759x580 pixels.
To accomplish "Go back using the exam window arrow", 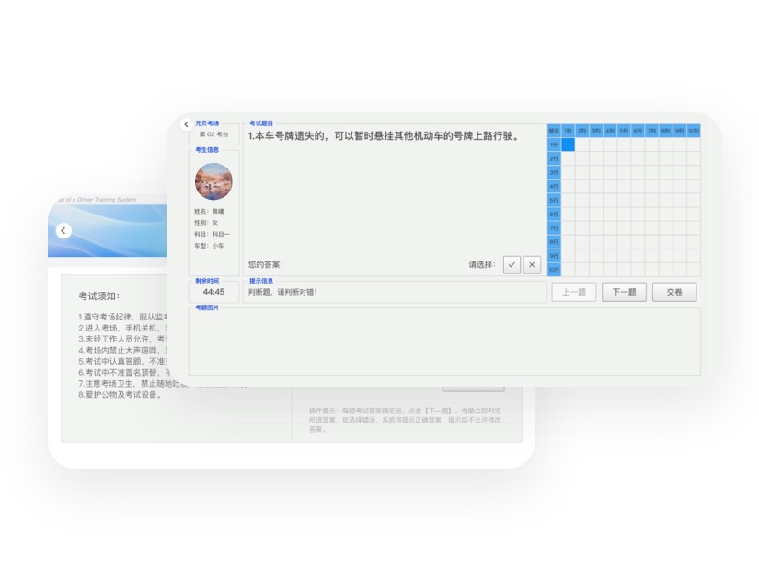I will pos(187,124).
